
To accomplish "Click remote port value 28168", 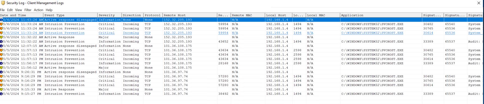I will tap(223, 63).
